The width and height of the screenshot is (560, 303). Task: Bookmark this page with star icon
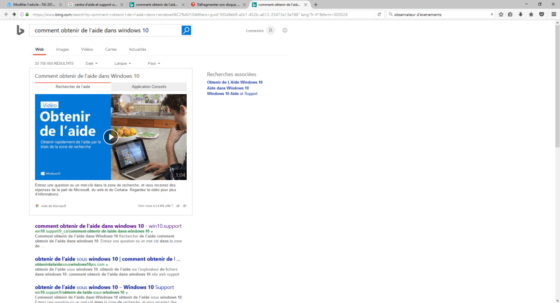[501, 15]
